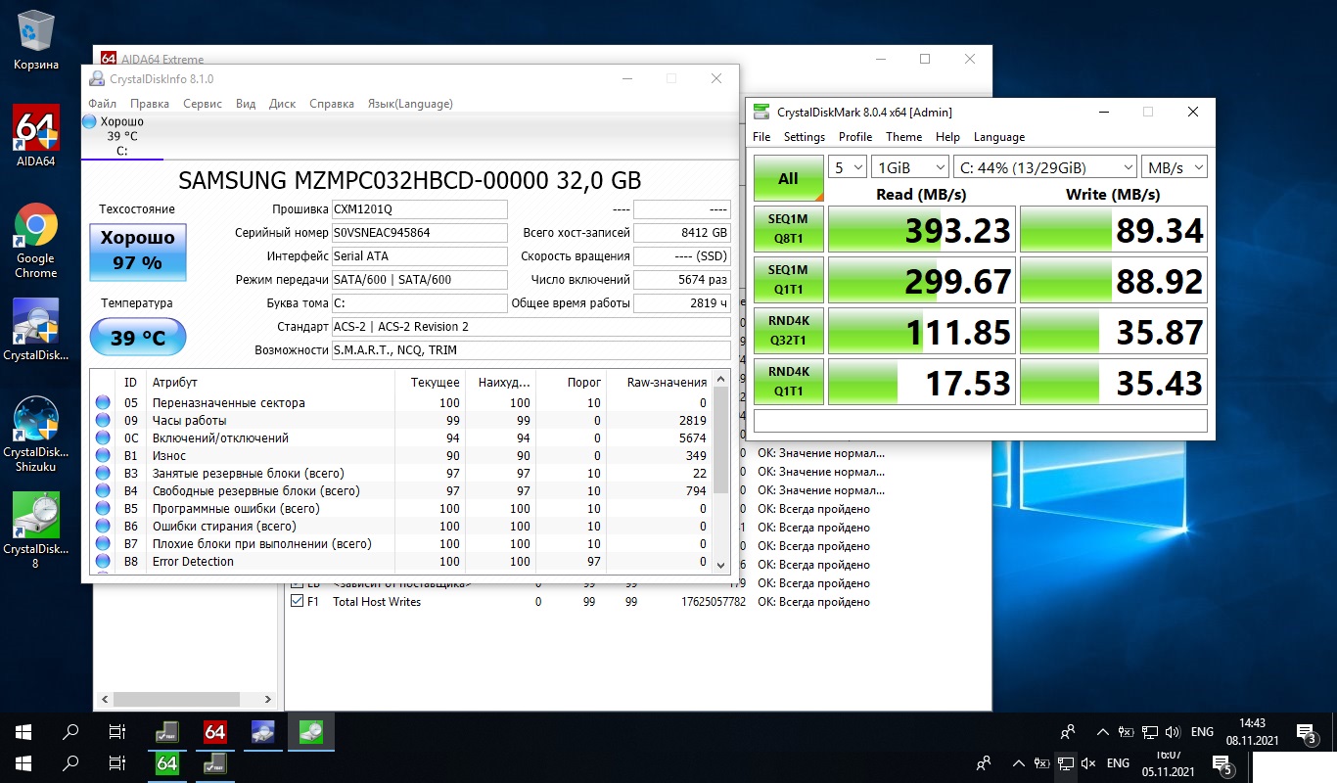Open Settings menu in CrystalDiskMark

tap(805, 137)
